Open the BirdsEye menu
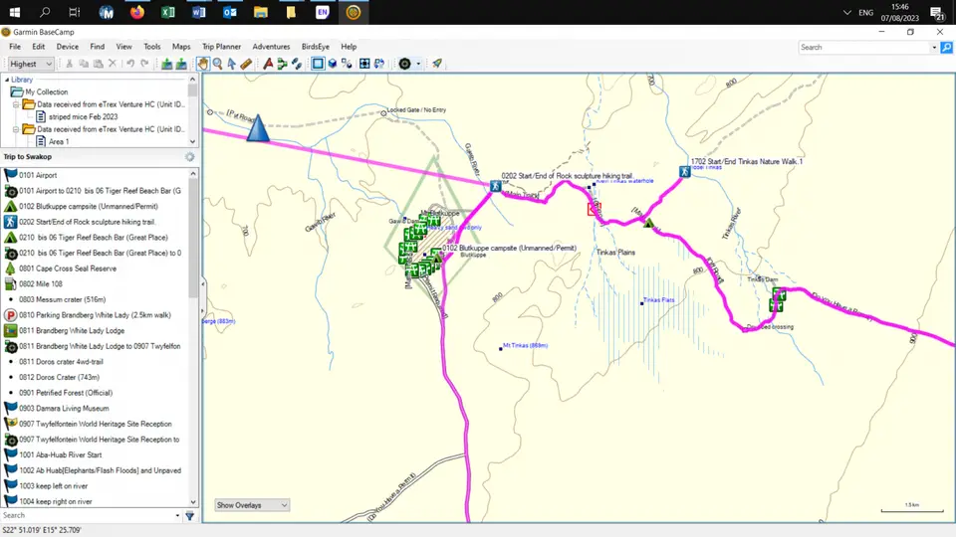This screenshot has height=537, width=956. 316,47
